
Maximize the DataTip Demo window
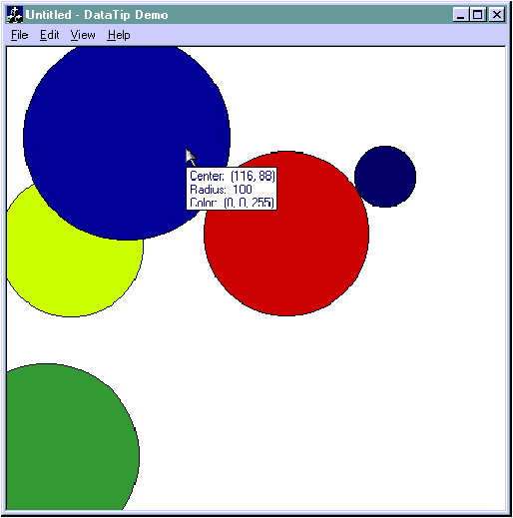(x=478, y=15)
